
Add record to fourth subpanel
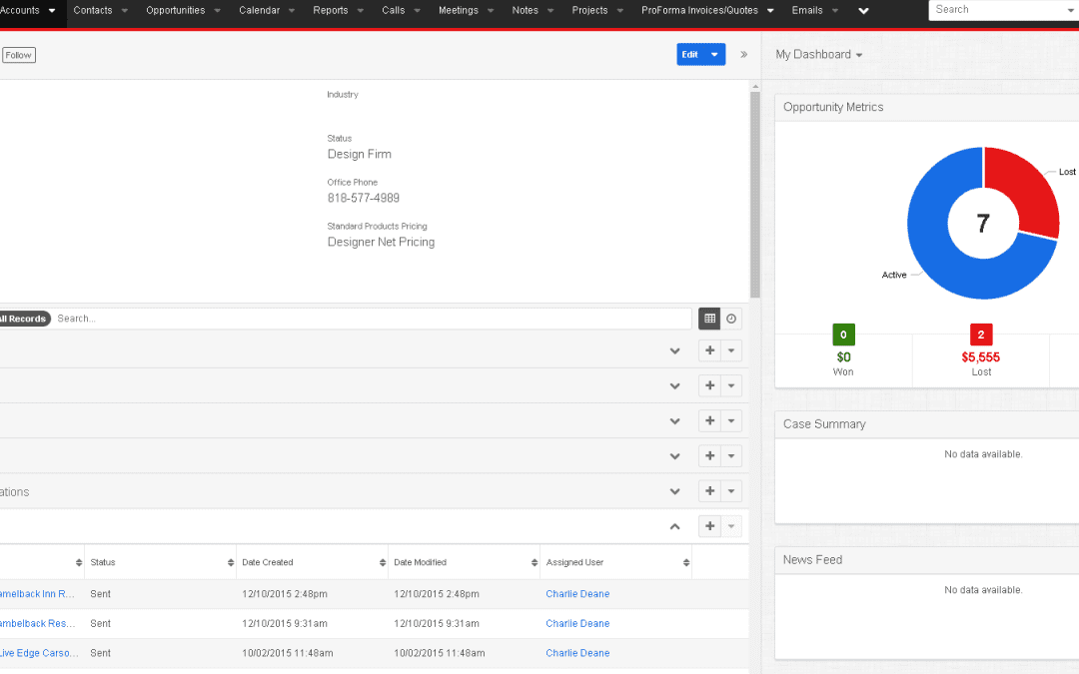click(709, 455)
